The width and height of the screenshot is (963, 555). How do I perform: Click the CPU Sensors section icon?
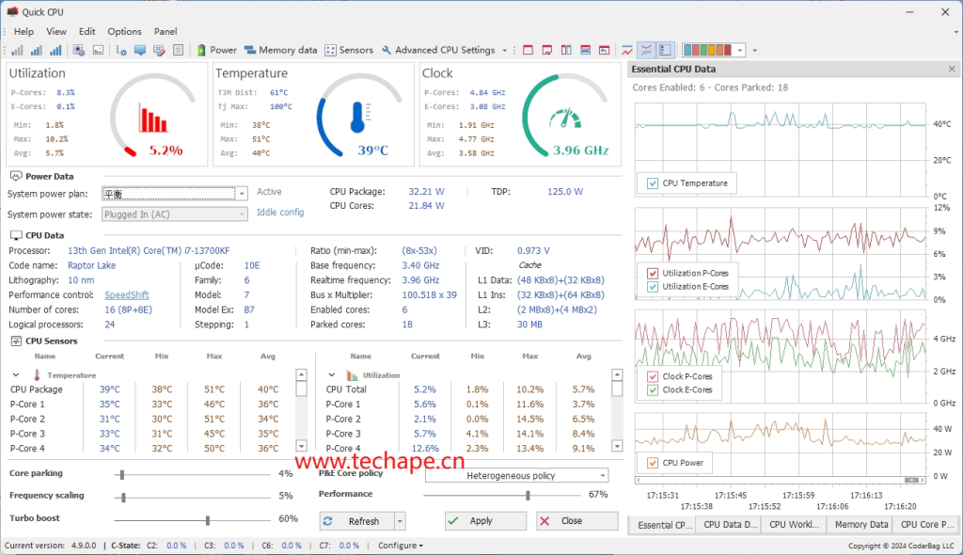[x=16, y=341]
